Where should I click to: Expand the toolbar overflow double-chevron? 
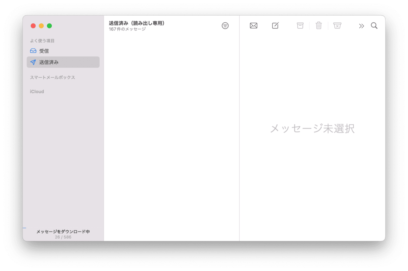pyautogui.click(x=361, y=26)
